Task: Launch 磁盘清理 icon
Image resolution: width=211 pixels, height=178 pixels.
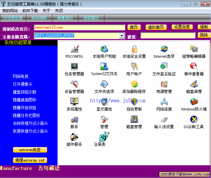Action: click(194, 84)
